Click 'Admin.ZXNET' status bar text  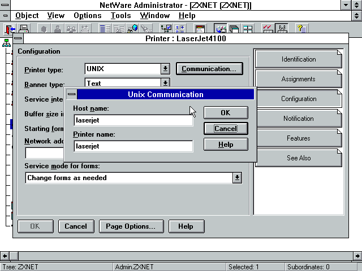[134, 267]
